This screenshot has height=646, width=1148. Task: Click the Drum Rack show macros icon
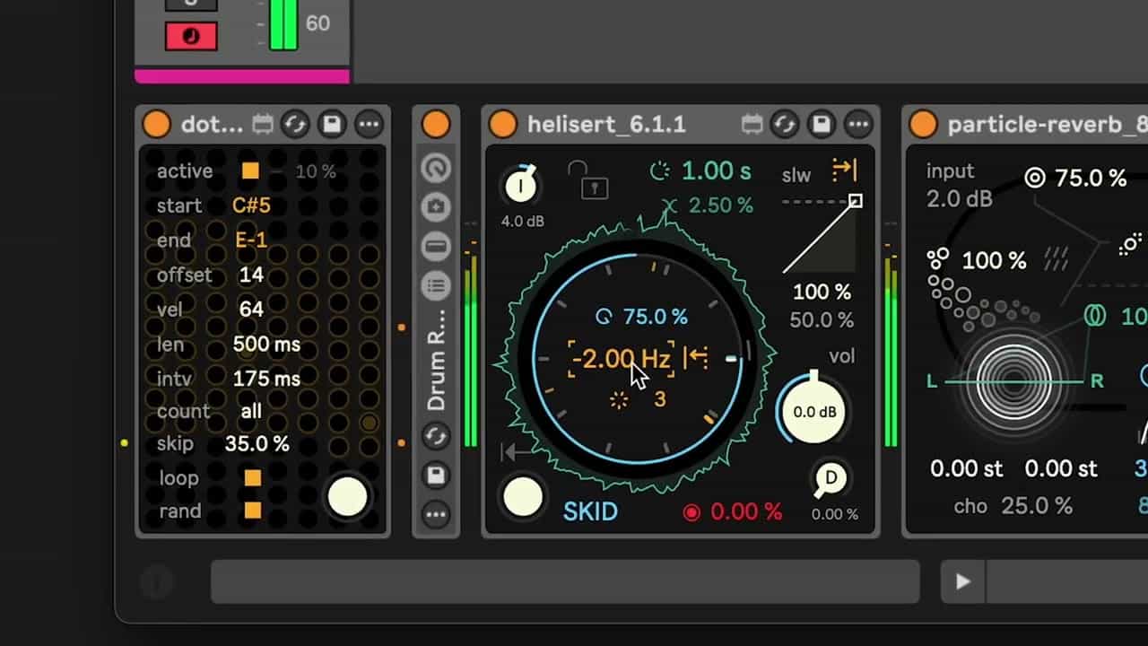pyautogui.click(x=436, y=168)
